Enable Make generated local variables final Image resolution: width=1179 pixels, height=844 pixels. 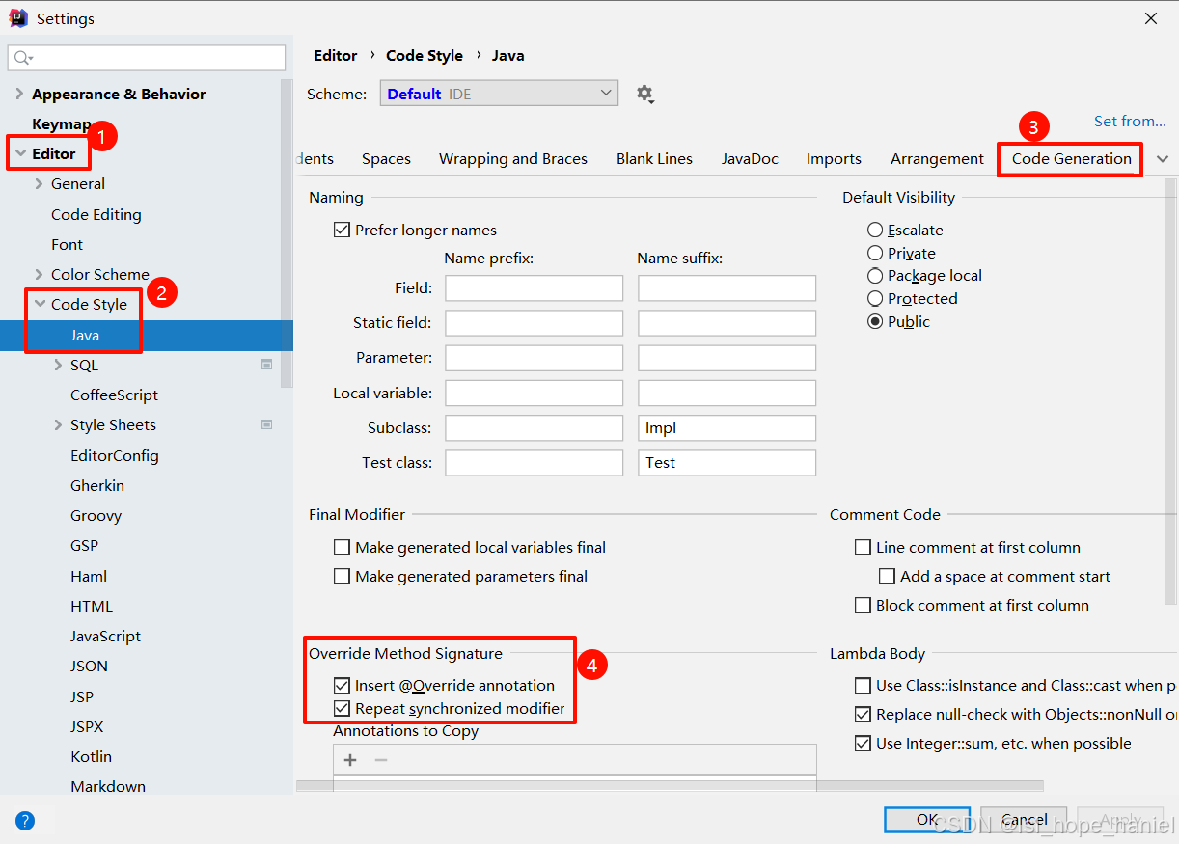[342, 547]
